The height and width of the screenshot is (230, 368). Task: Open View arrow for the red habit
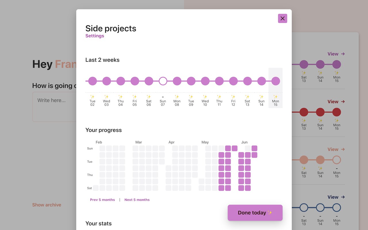[336, 101]
